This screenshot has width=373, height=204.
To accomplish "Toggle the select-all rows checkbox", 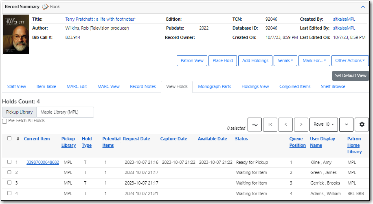I will 9,139.
